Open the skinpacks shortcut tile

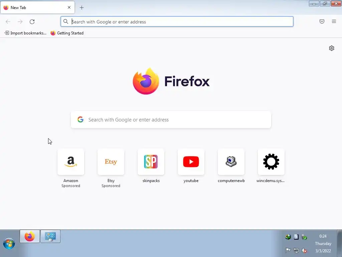[151, 162]
